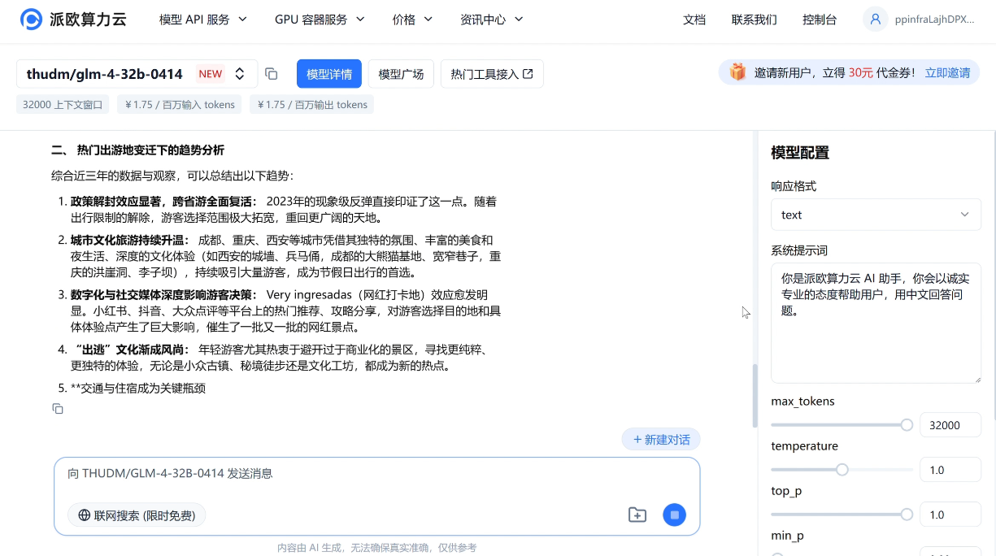996x556 pixels.
Task: Open the GPU 容器服务 dropdown menu
Action: point(320,20)
